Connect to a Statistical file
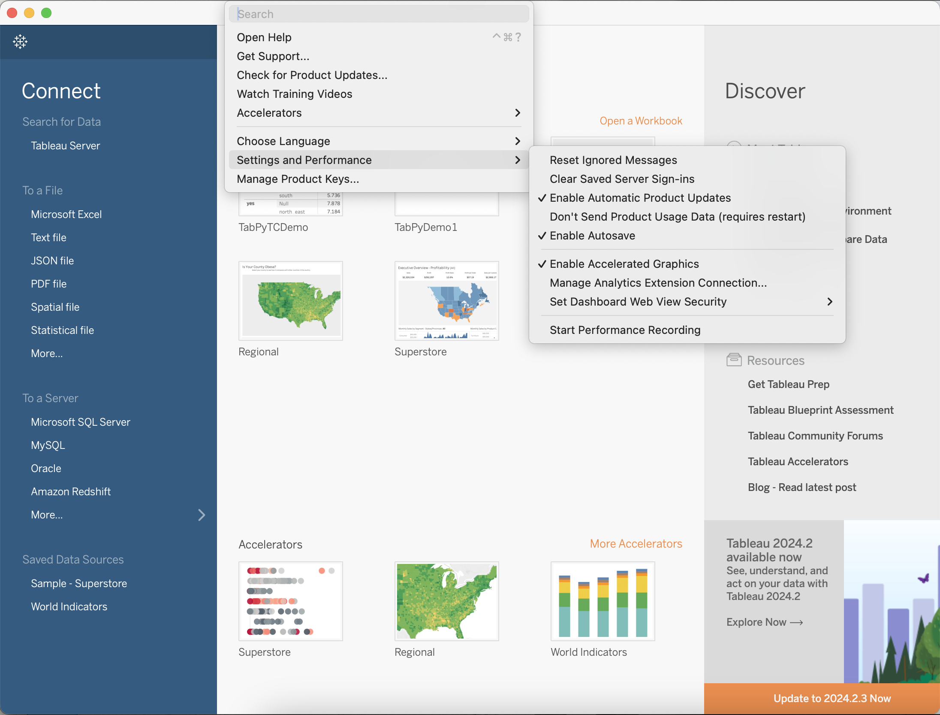Viewport: 940px width, 715px height. tap(63, 330)
